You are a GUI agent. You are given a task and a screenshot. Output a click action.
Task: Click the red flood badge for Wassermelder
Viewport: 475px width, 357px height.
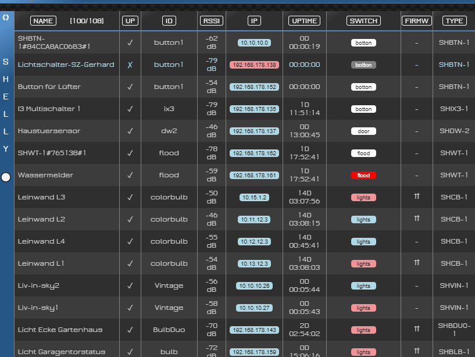(x=363, y=176)
